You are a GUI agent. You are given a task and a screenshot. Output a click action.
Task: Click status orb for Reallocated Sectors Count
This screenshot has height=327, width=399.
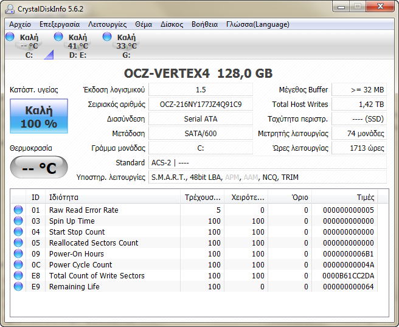18,243
